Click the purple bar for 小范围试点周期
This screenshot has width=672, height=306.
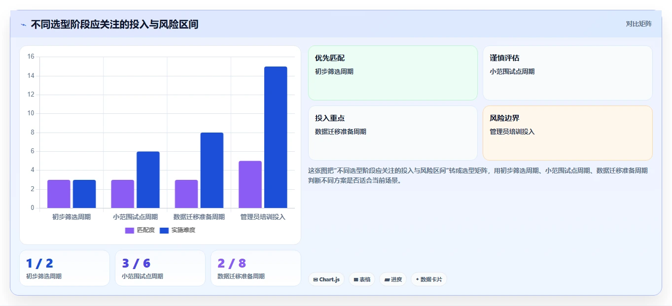pos(122,194)
